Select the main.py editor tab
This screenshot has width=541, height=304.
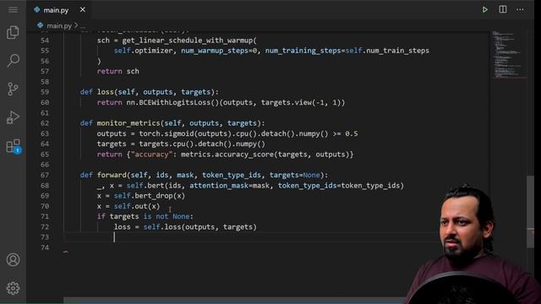59,10
